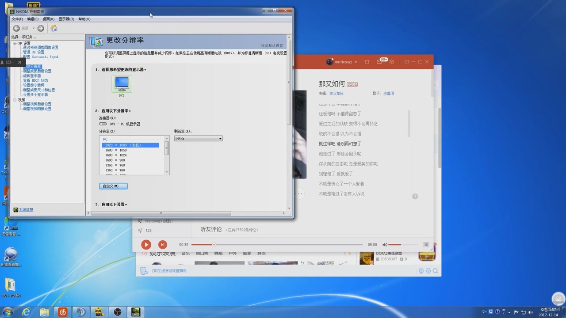Click [官方]虎牙游戏直播间 link
Viewport: 566px width, 318px height.
pyautogui.click(x=169, y=271)
